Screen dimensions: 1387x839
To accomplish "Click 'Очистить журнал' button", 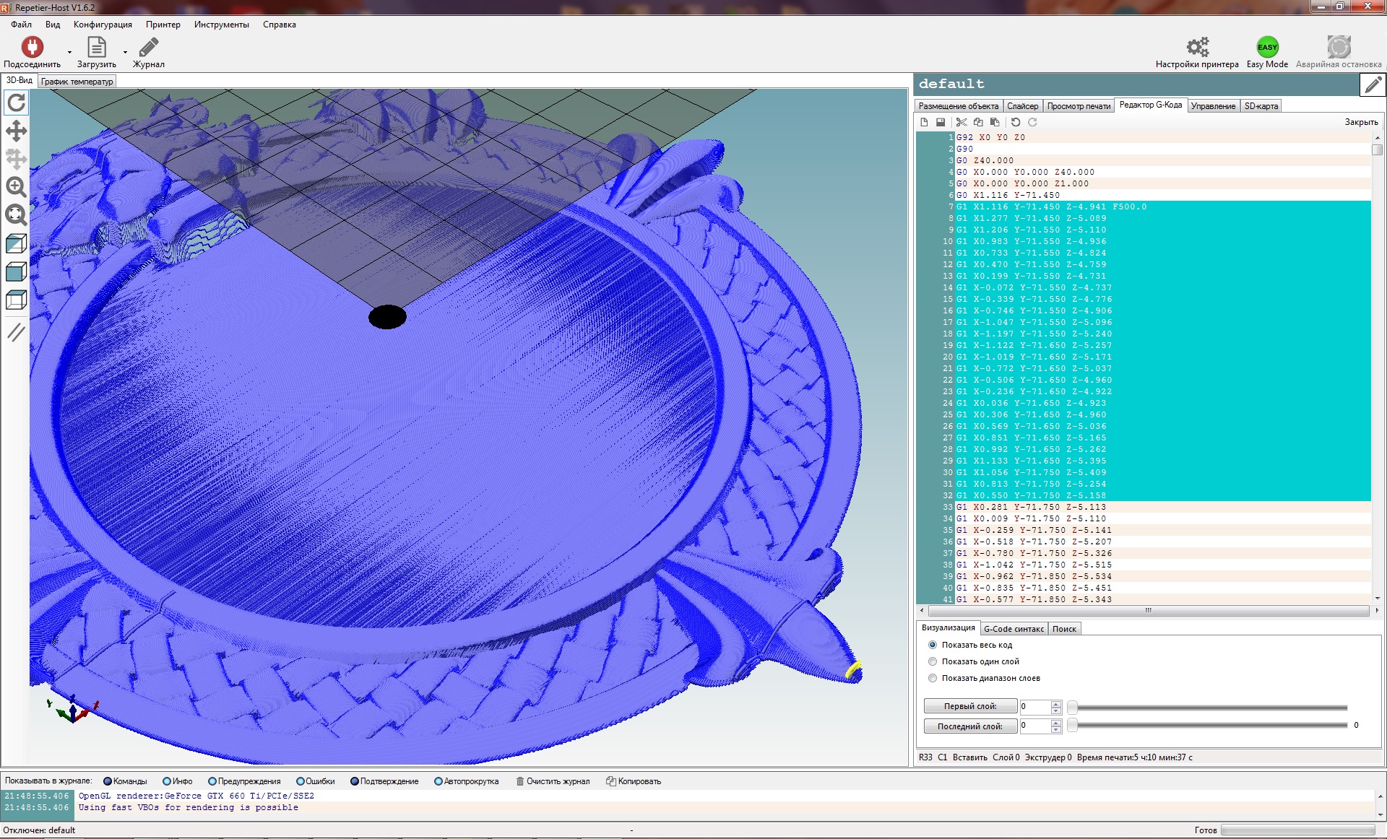I will point(553,781).
